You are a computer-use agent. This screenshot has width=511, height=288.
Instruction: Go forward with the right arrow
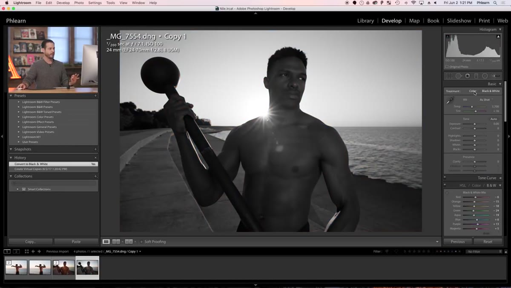39,251
